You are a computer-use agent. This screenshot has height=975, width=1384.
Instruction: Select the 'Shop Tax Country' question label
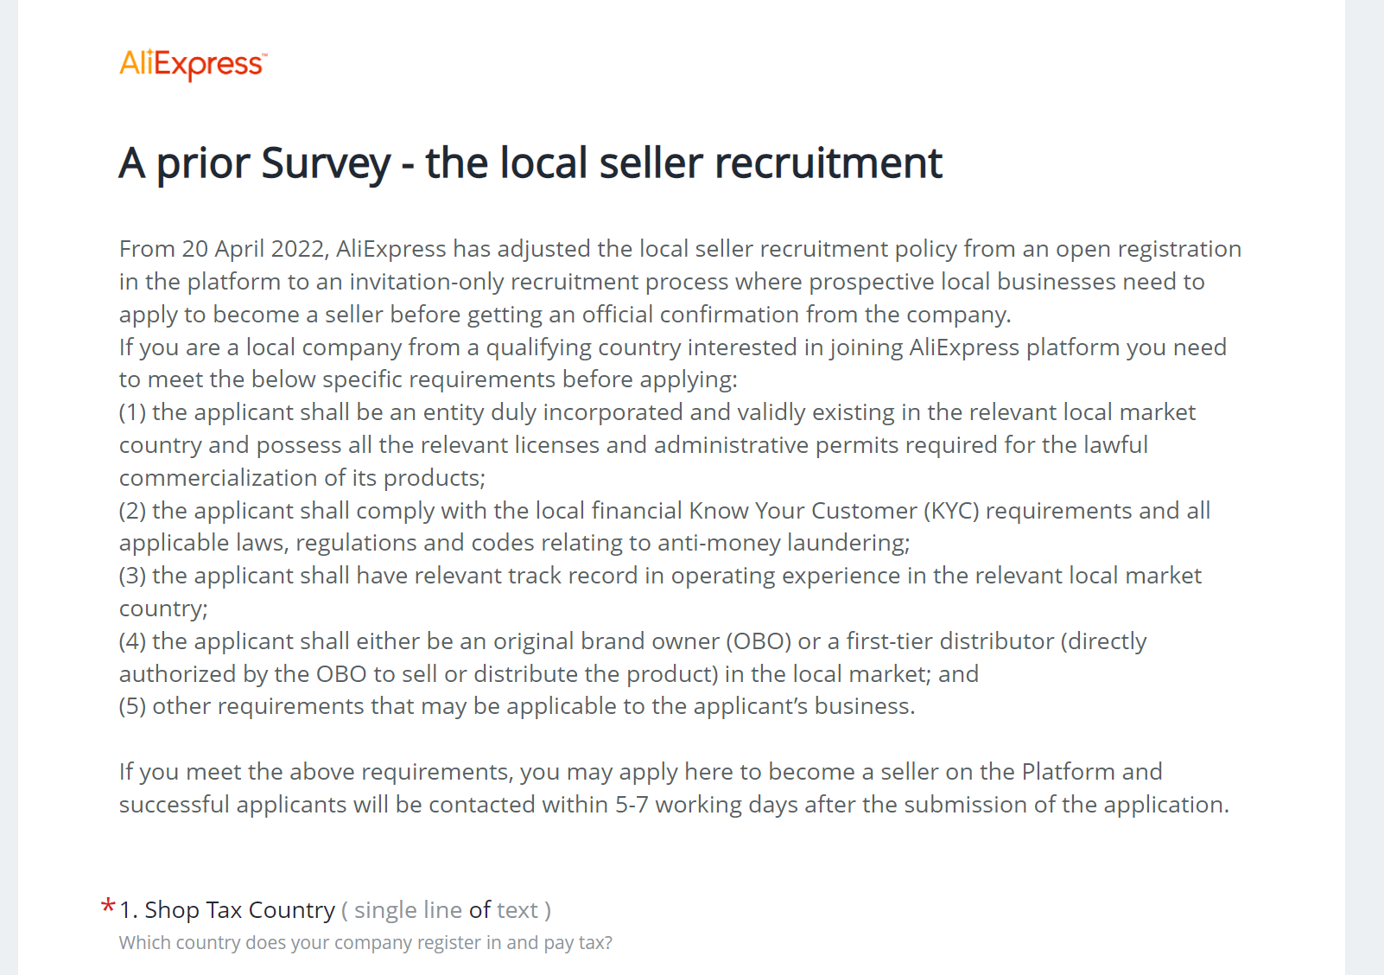(x=227, y=910)
